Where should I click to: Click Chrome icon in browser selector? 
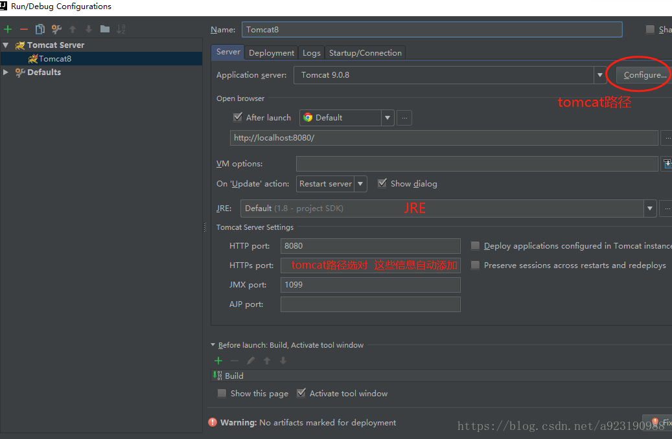point(308,117)
